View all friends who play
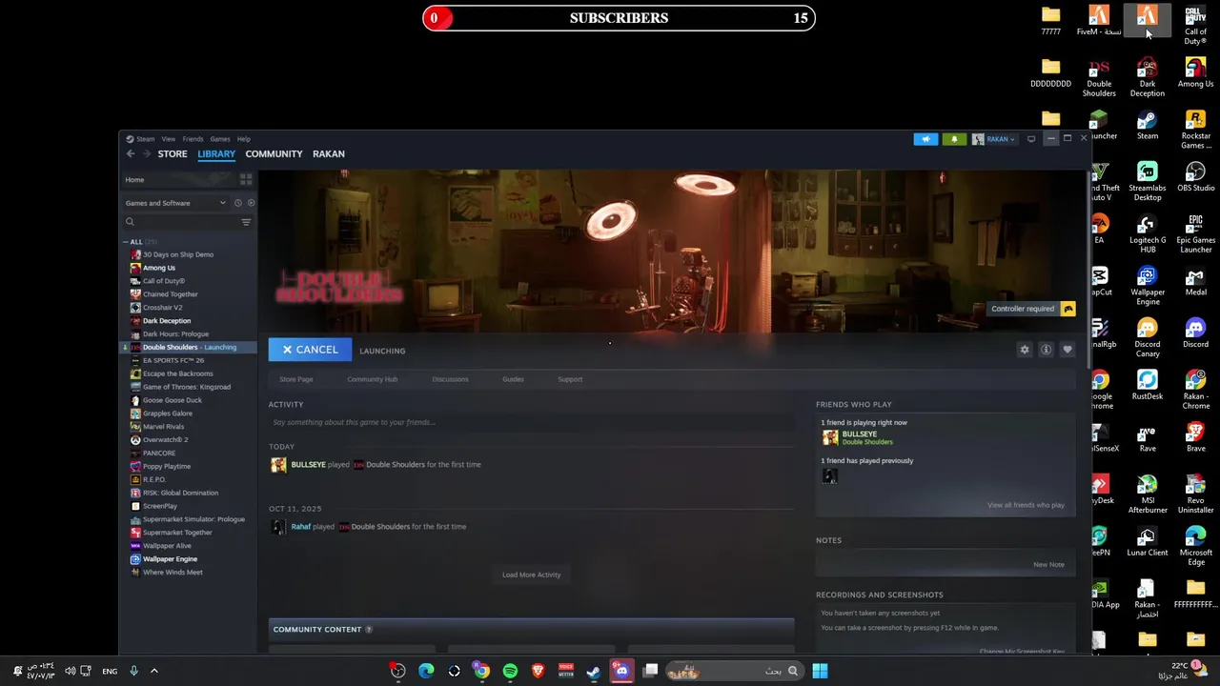The width and height of the screenshot is (1220, 686). pos(1026,505)
